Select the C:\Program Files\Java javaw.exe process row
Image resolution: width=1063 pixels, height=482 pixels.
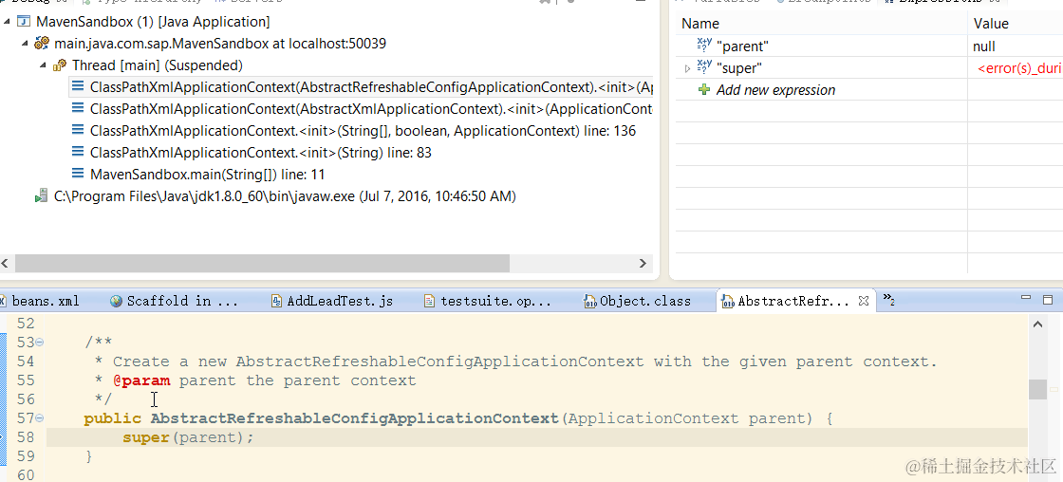(x=285, y=196)
